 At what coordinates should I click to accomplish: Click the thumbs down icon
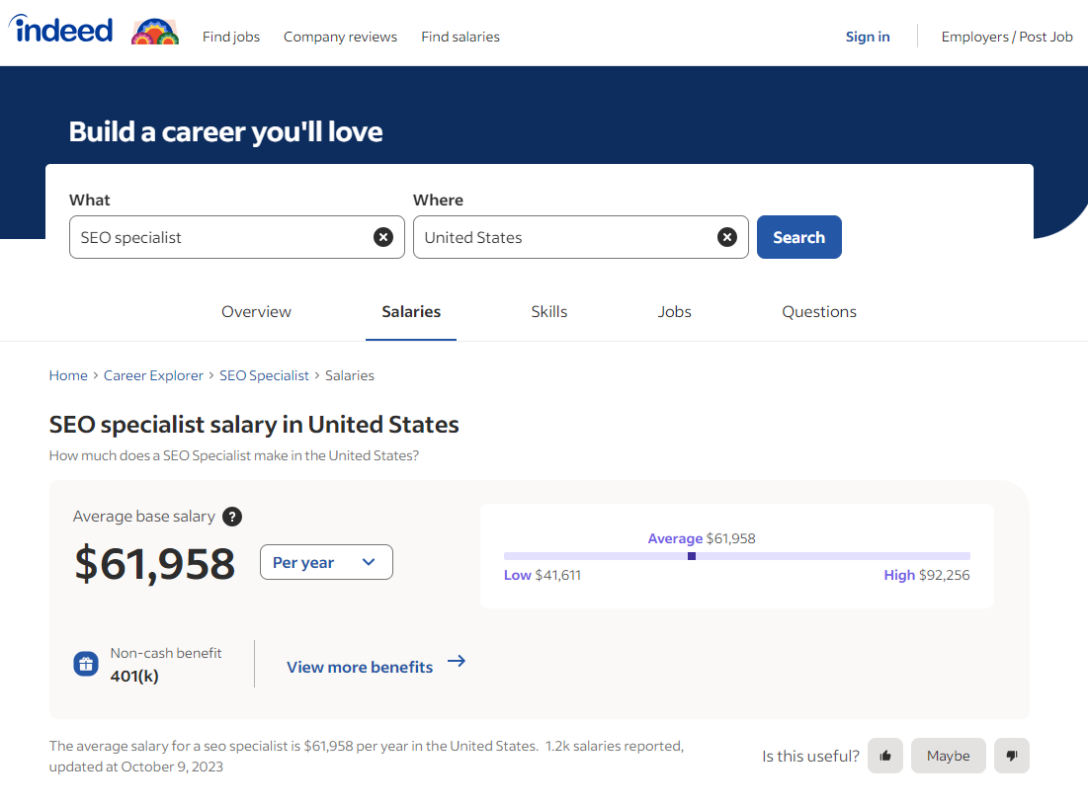pos(1012,756)
